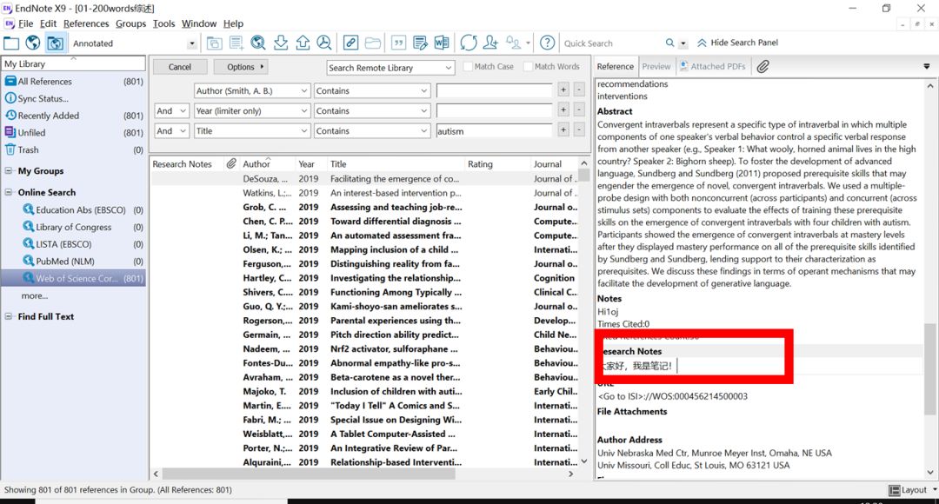Click the Activity Feed bell icon
This screenshot has height=504, width=939.
coord(513,43)
